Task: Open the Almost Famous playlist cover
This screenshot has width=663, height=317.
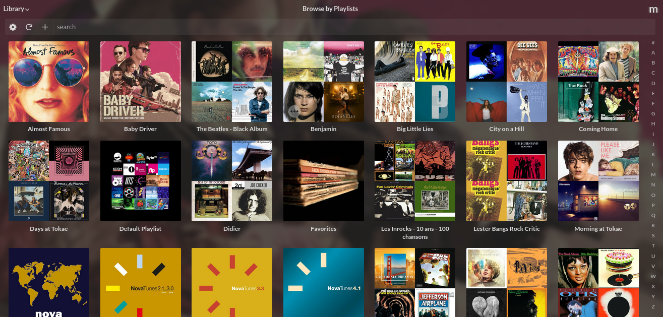Action: pyautogui.click(x=49, y=82)
